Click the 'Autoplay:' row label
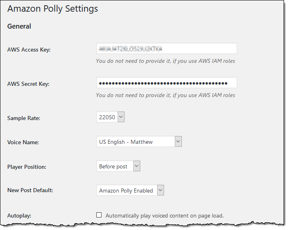The height and width of the screenshot is (230, 288). [x=19, y=215]
